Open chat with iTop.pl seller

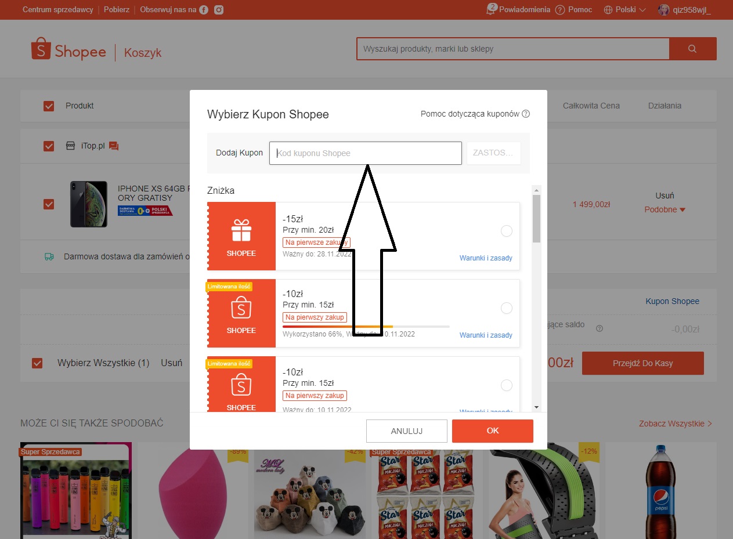coord(114,146)
